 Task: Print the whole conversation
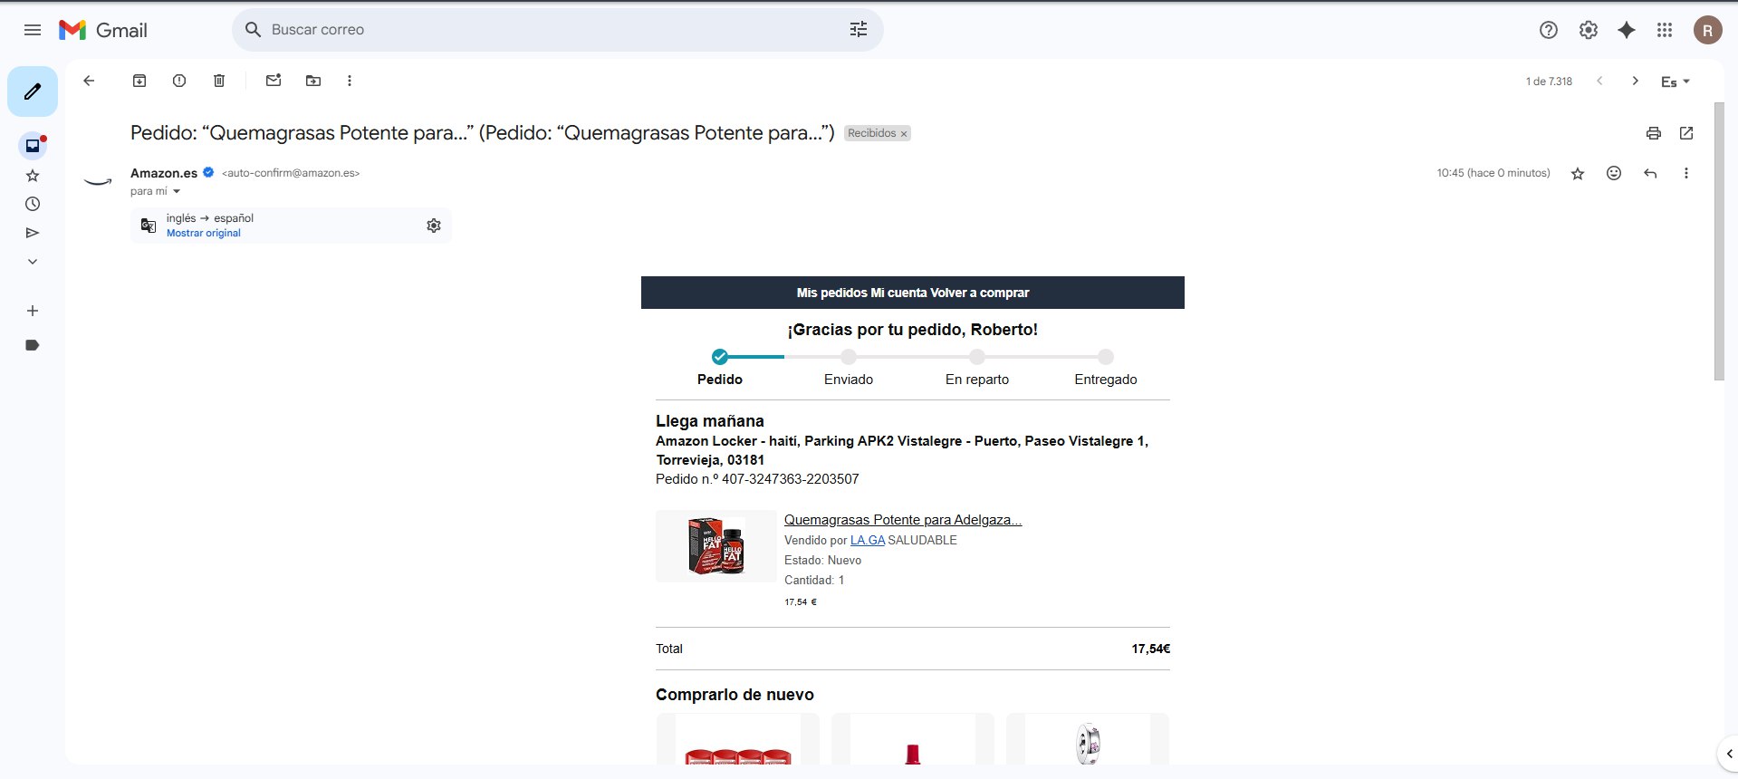coord(1654,133)
